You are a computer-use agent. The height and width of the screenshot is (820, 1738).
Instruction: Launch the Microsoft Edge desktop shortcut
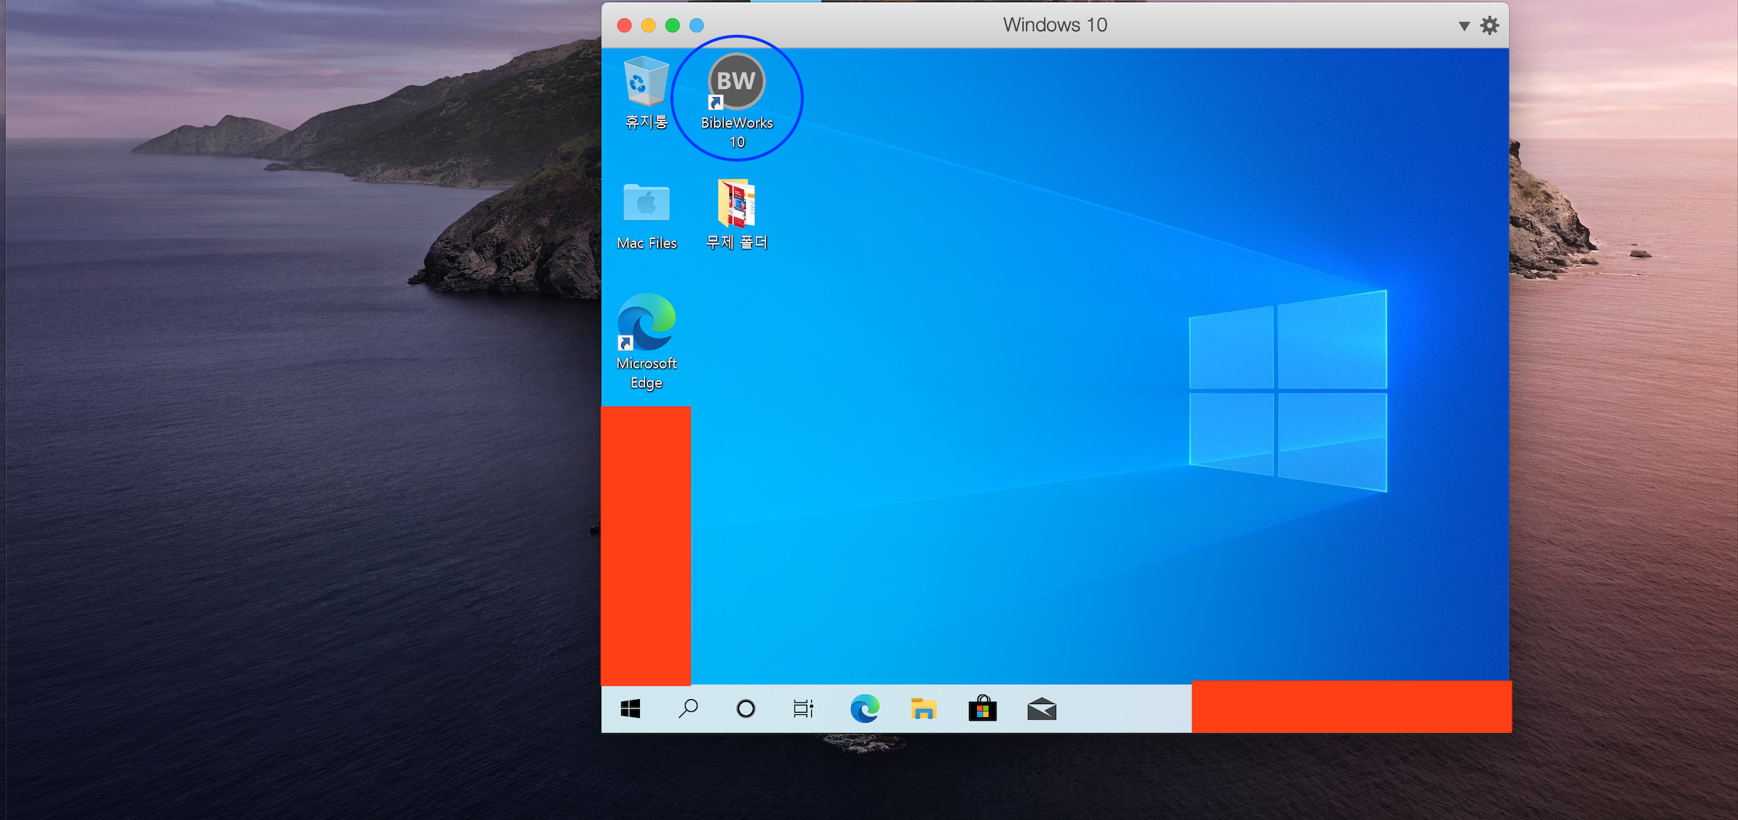(x=646, y=323)
